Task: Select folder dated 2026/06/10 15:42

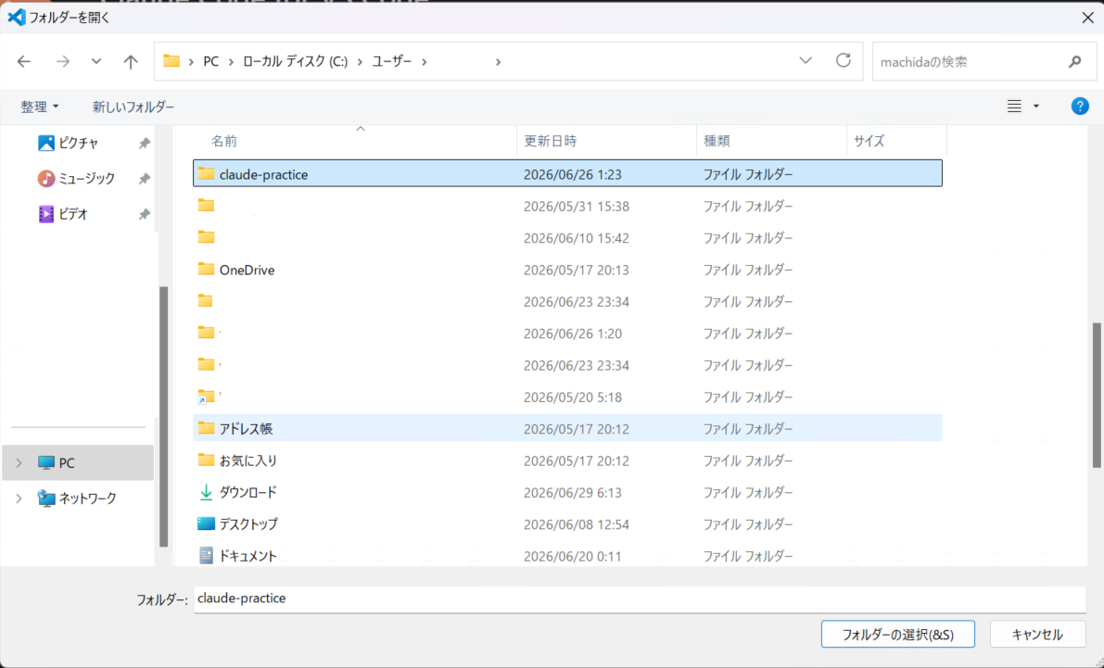Action: pos(567,238)
